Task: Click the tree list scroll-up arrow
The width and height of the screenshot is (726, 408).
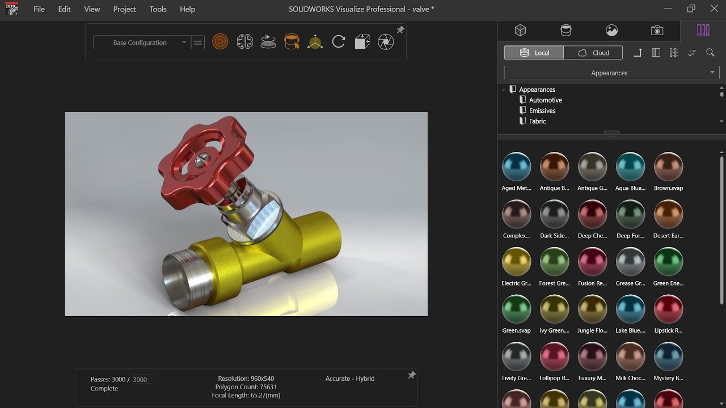Action: click(721, 88)
